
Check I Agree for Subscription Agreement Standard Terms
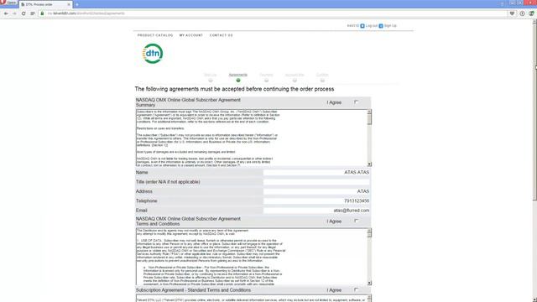(x=356, y=289)
